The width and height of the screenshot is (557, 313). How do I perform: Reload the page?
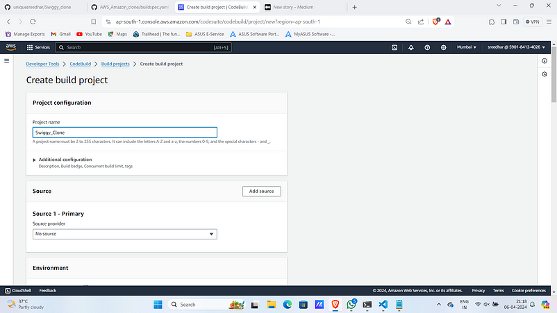33,22
